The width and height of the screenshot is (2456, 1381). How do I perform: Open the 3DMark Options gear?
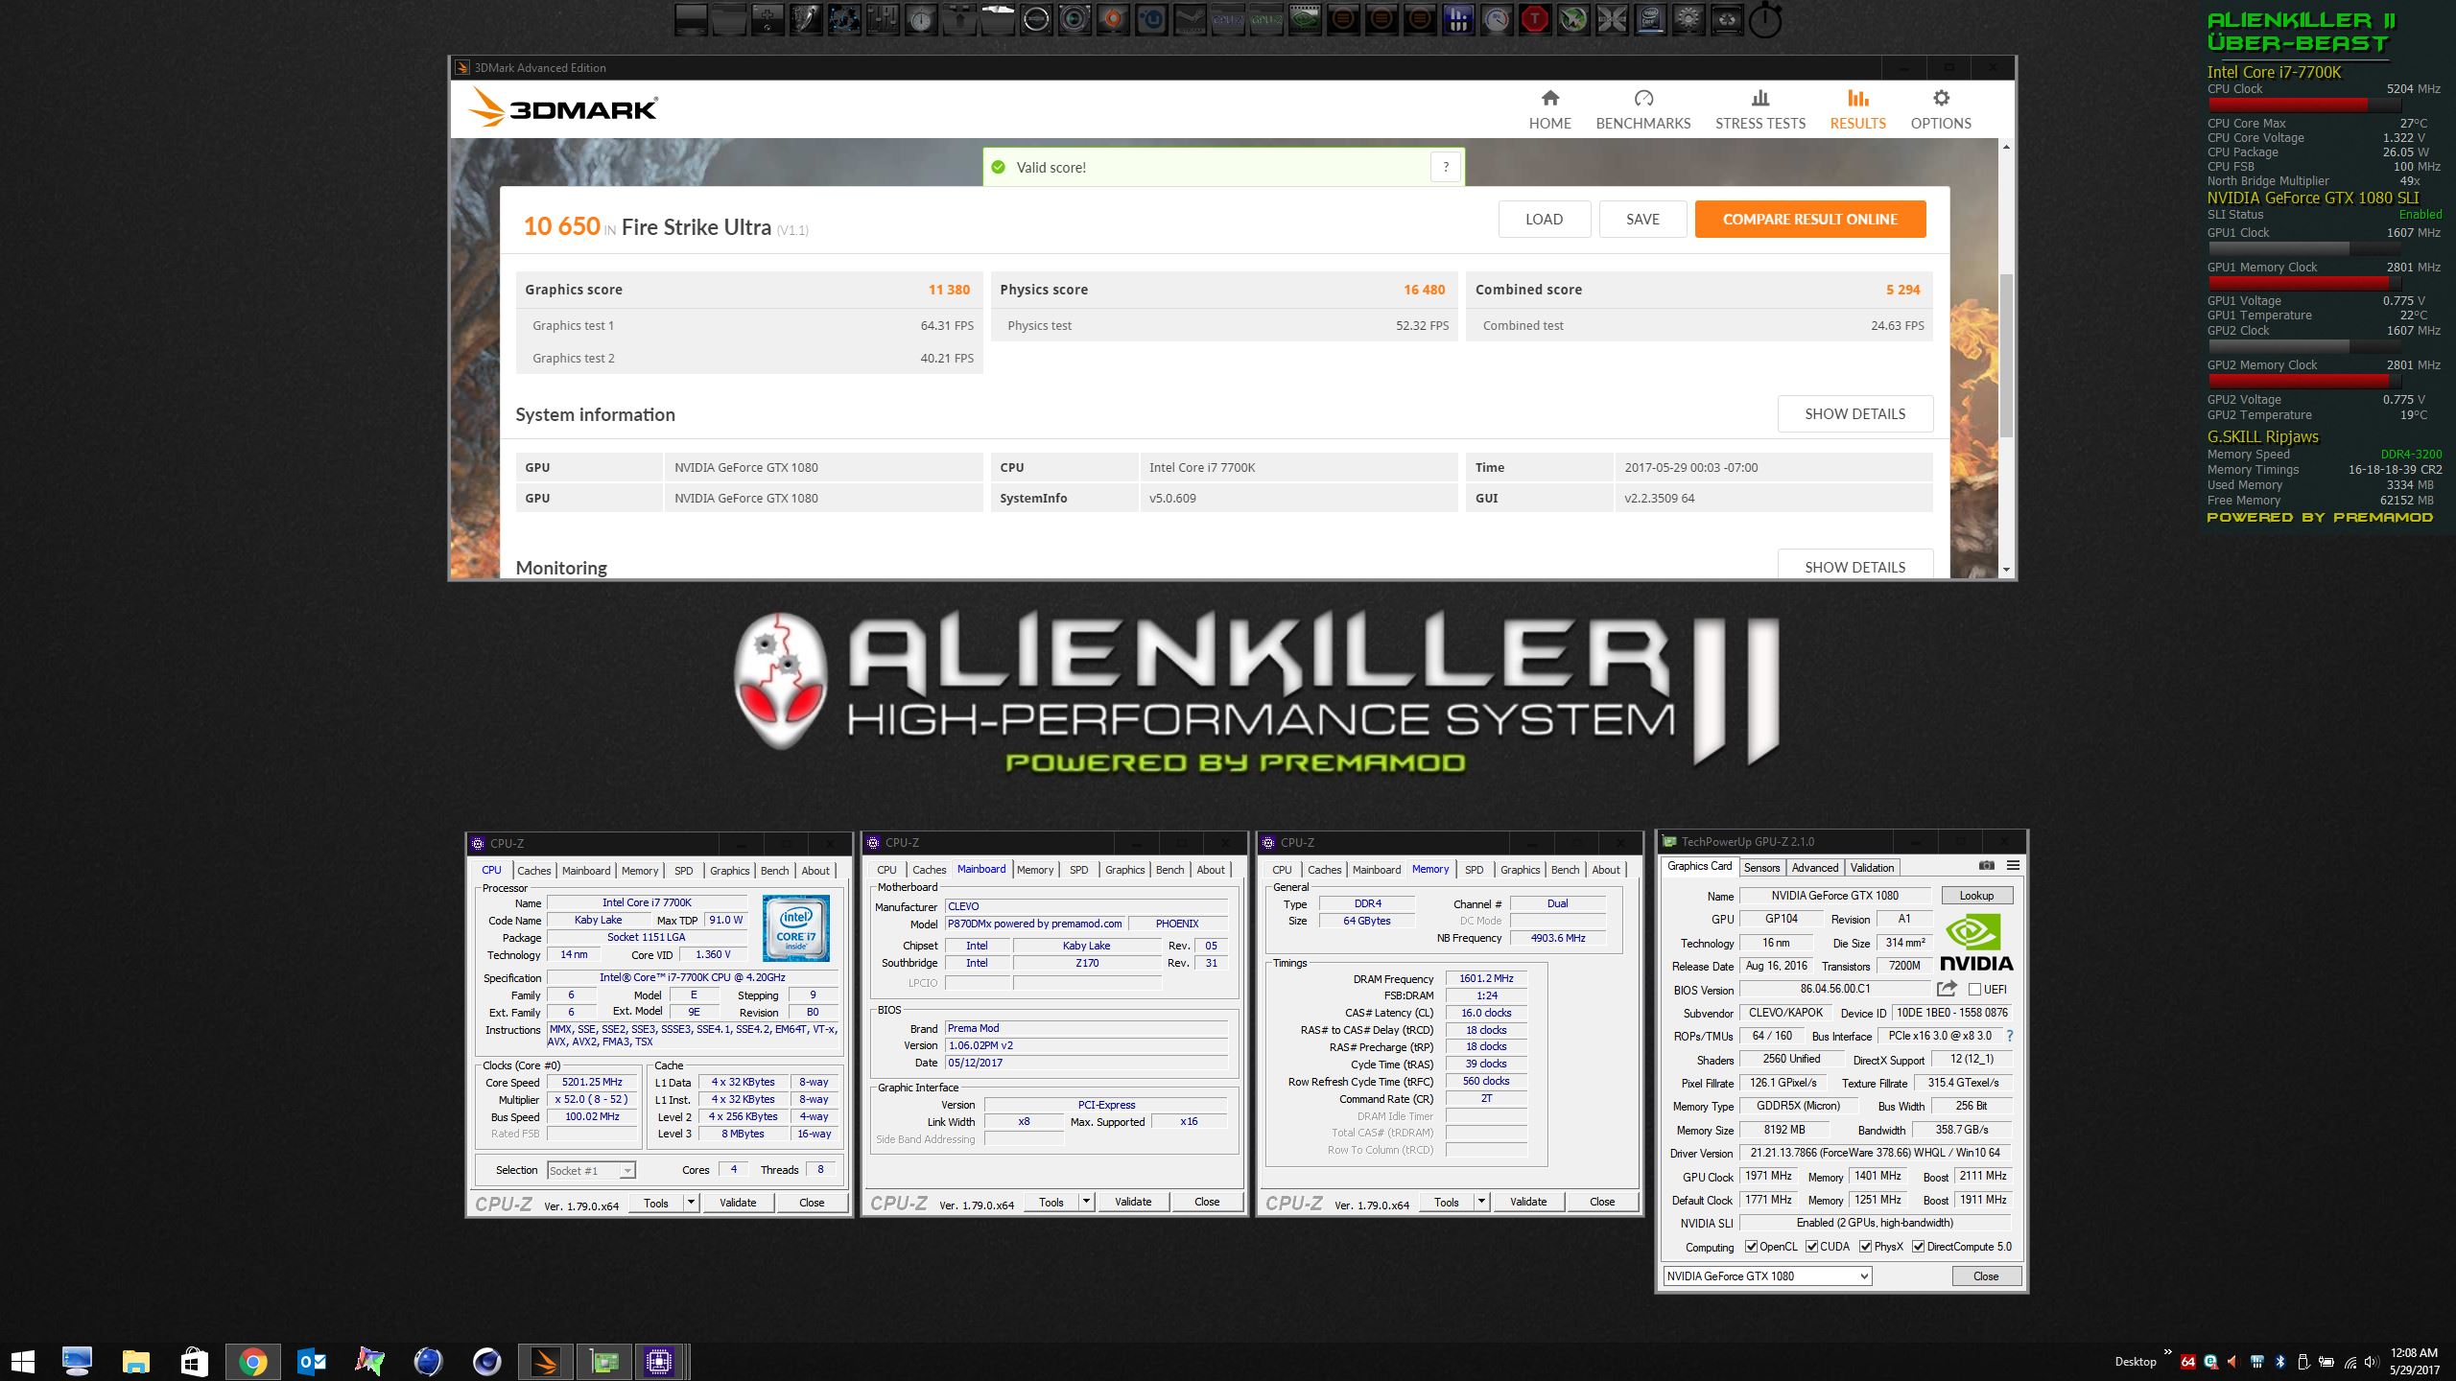tap(1941, 99)
